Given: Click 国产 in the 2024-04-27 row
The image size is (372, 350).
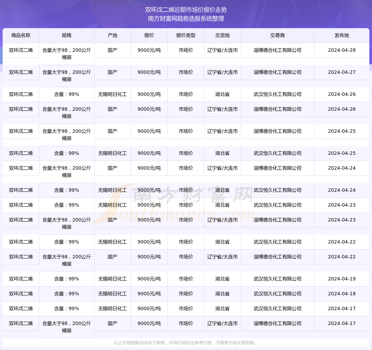Looking at the screenshot, I should [x=112, y=72].
